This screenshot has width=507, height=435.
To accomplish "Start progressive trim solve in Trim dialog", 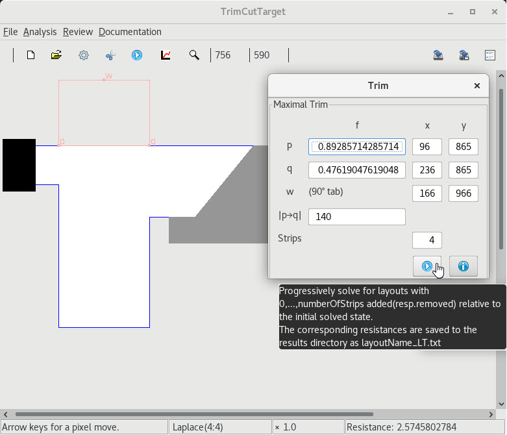I will (x=427, y=266).
